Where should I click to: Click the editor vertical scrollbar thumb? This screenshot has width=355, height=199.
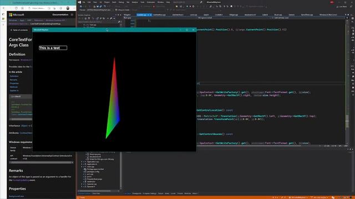[x=347, y=122]
